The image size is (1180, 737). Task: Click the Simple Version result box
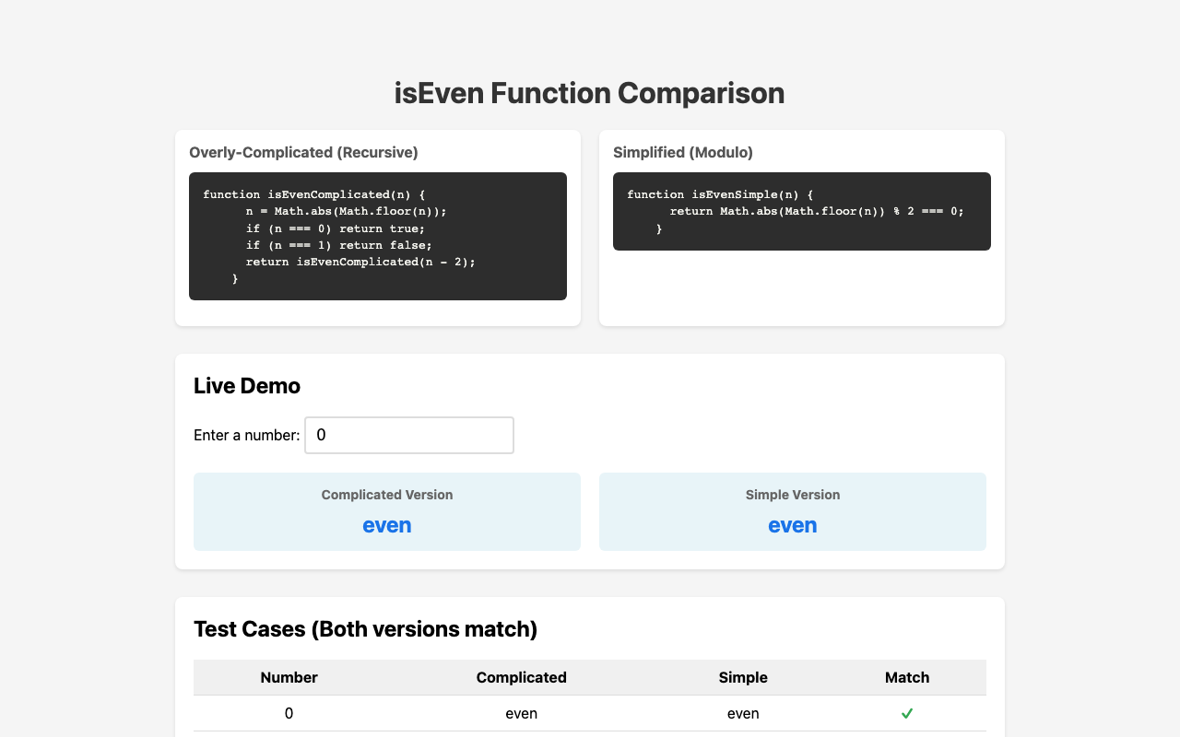coord(793,512)
